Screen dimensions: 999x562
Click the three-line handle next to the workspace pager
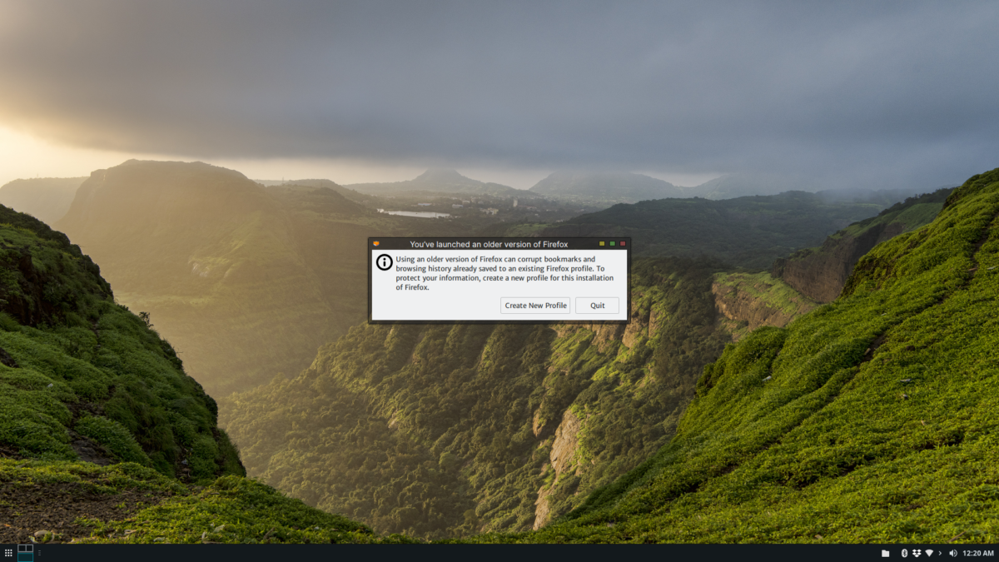(x=39, y=553)
